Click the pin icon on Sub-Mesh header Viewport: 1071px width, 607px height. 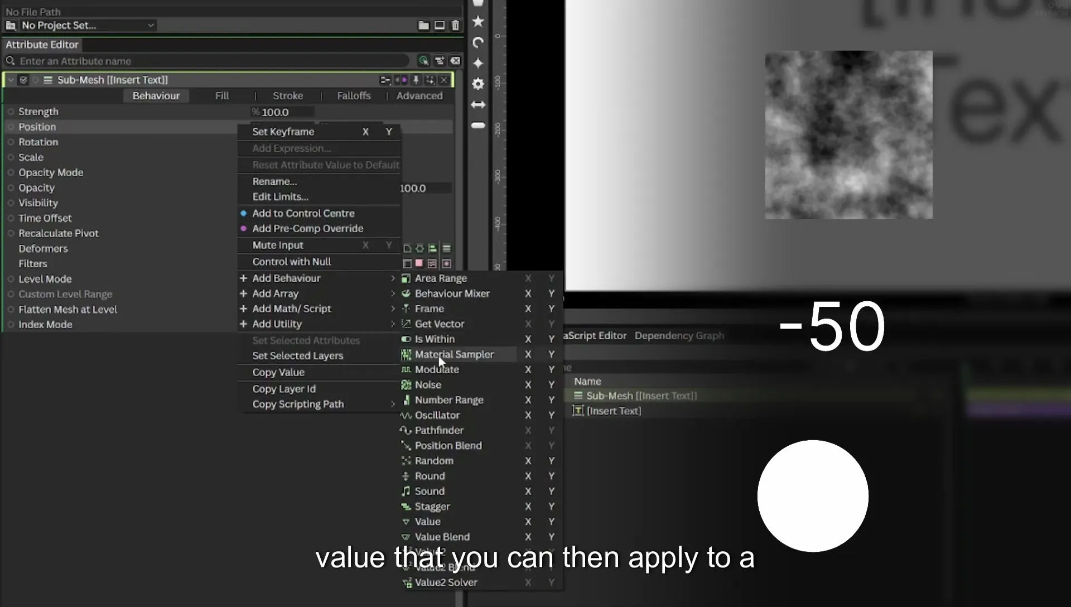[416, 80]
